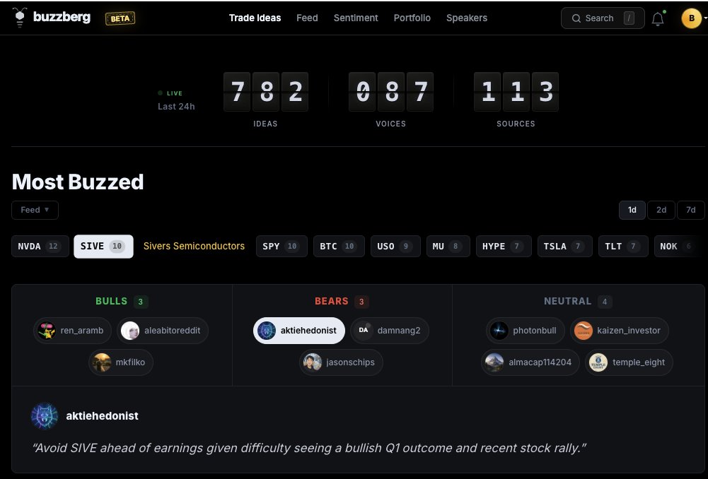Screen dimensions: 708x479
Task: Select the 7d time range
Action: pos(691,211)
